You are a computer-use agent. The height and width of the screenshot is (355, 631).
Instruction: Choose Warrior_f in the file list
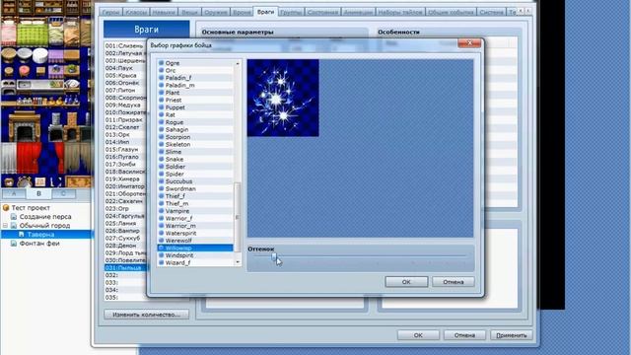[195, 218]
